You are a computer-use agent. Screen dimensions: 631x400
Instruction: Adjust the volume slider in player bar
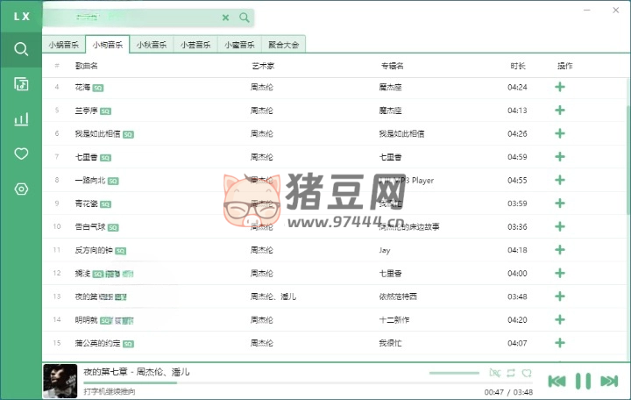[454, 374]
